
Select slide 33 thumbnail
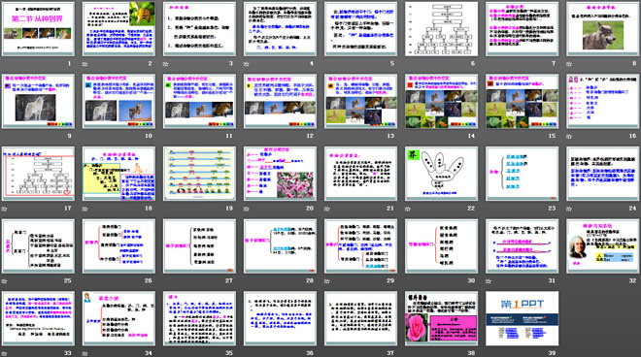39,318
